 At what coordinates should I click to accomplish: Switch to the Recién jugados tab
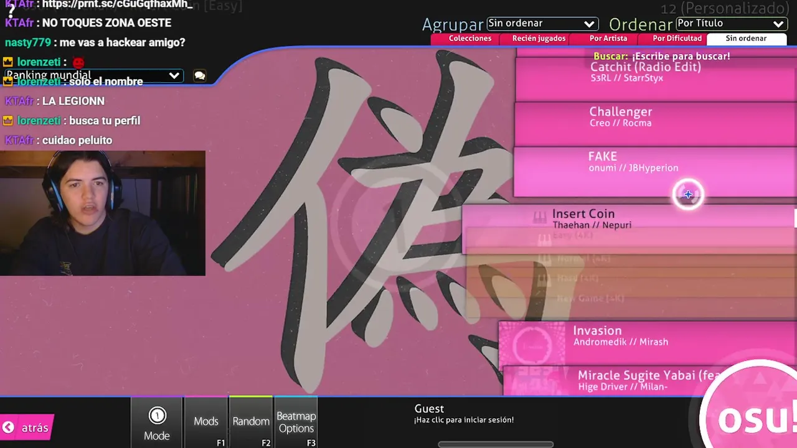[x=539, y=39]
